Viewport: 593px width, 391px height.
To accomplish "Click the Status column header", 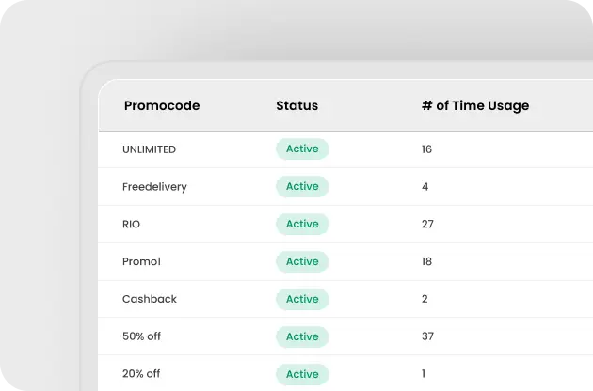I will tap(296, 105).
